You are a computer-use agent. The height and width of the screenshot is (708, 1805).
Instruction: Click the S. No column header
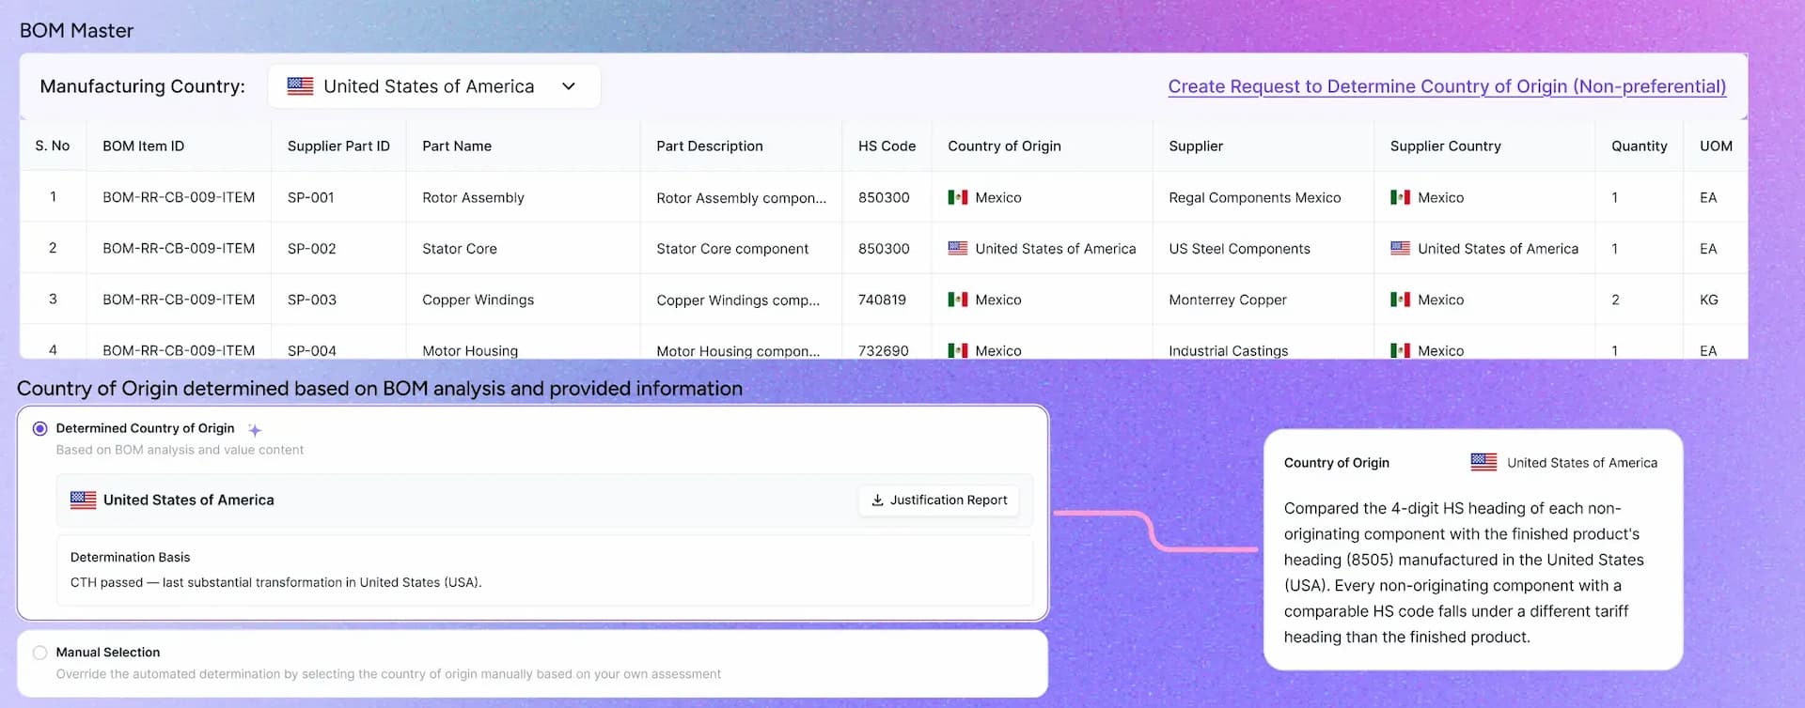(53, 146)
